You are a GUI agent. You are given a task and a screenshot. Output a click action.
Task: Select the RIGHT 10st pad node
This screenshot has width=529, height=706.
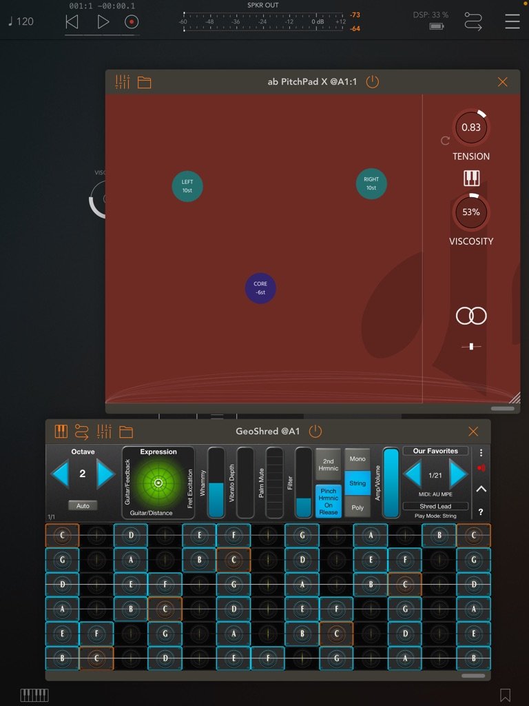[371, 183]
